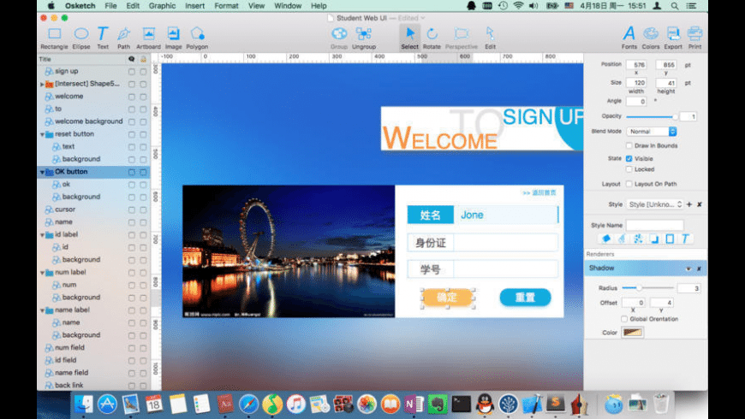Add a new style with plus button
The height and width of the screenshot is (419, 745).
[x=689, y=204]
